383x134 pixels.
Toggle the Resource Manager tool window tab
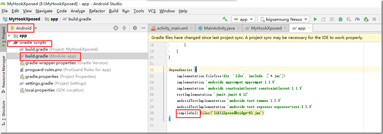click(x=4, y=74)
